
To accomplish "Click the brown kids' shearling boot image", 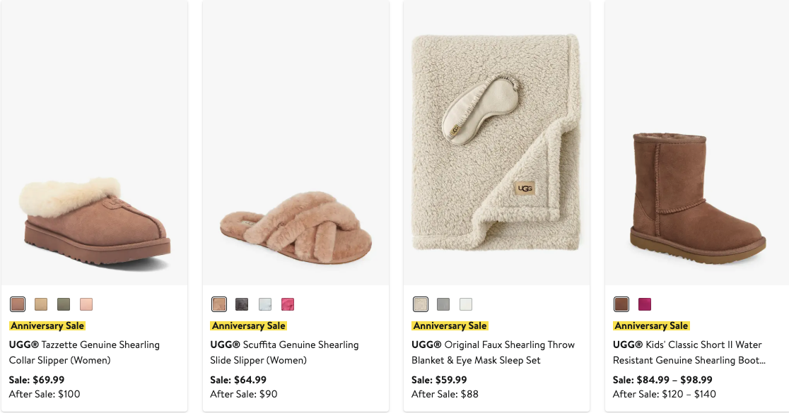I will click(x=696, y=198).
